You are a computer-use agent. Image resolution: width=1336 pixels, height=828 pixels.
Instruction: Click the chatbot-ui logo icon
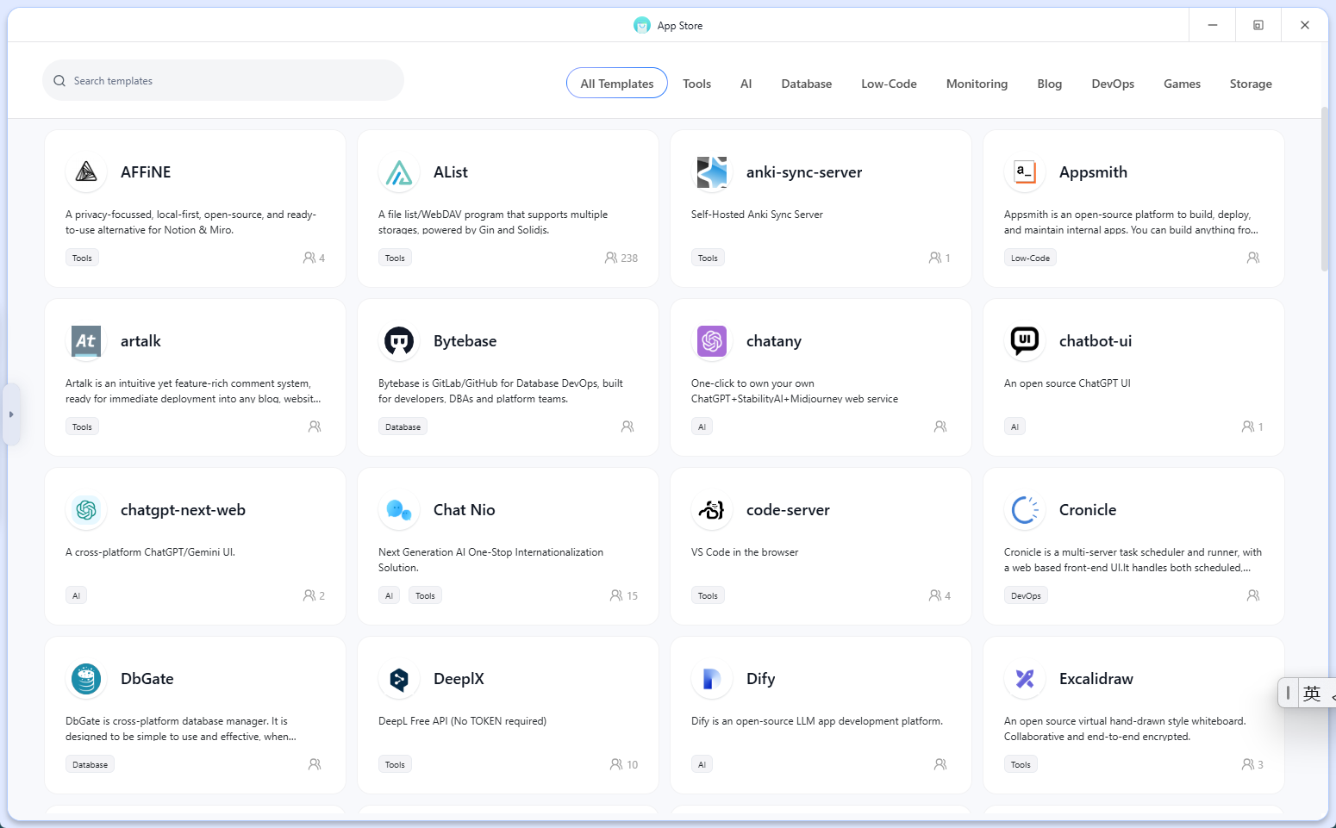click(x=1025, y=341)
